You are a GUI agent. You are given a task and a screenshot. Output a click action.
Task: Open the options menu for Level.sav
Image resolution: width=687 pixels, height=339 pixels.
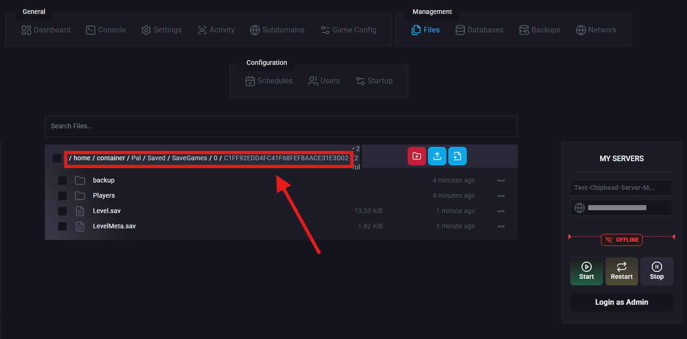(501, 211)
